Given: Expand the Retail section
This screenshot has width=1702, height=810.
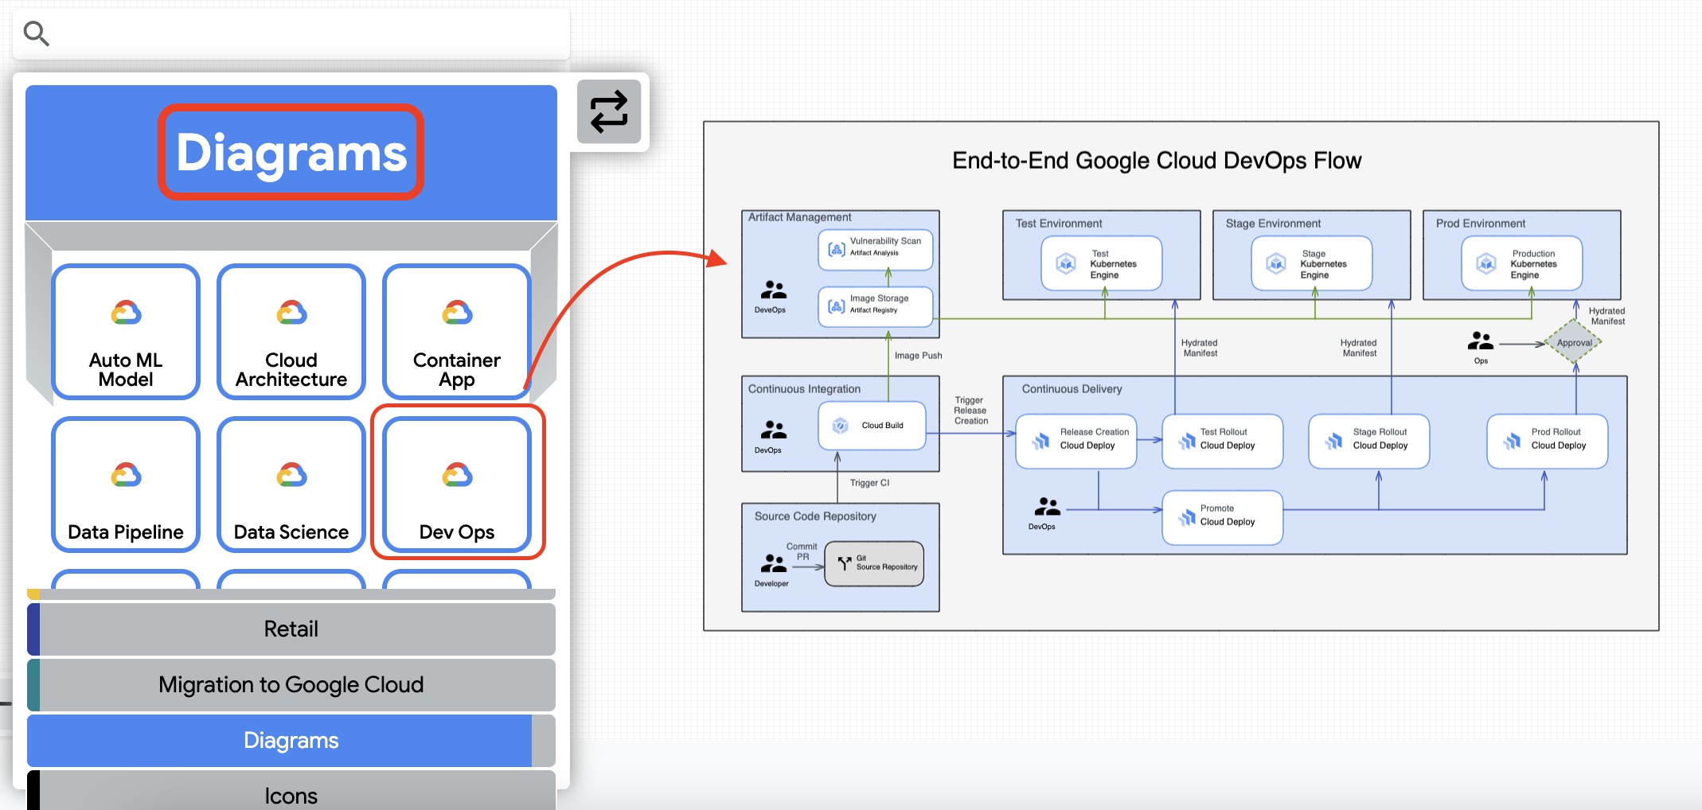Looking at the screenshot, I should [x=291, y=629].
